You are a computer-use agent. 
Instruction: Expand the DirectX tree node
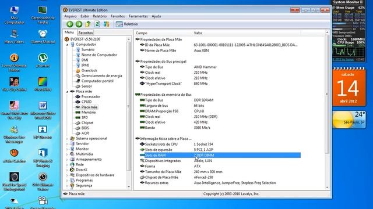pyautogui.click(x=67, y=170)
